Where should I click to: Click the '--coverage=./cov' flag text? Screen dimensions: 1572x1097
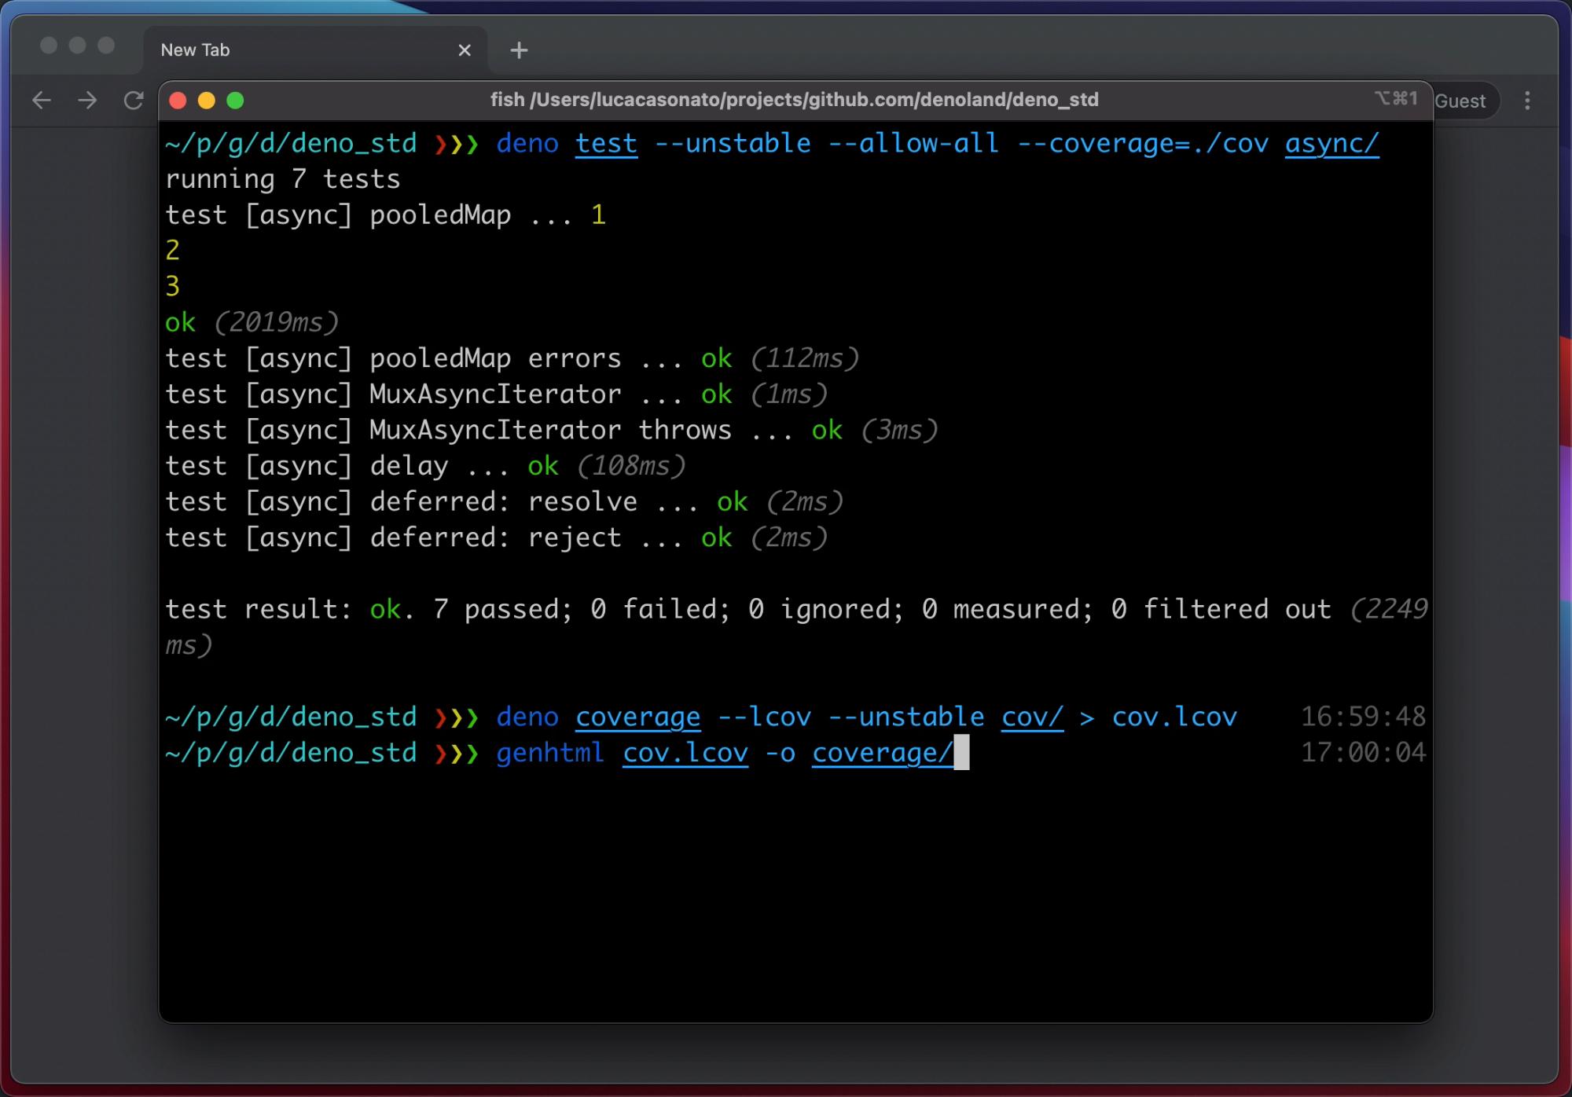click(x=1143, y=144)
